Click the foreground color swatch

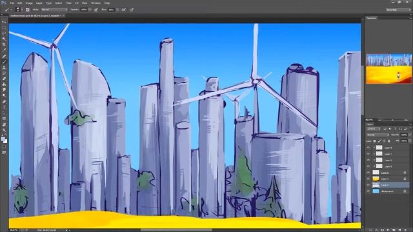[3, 139]
